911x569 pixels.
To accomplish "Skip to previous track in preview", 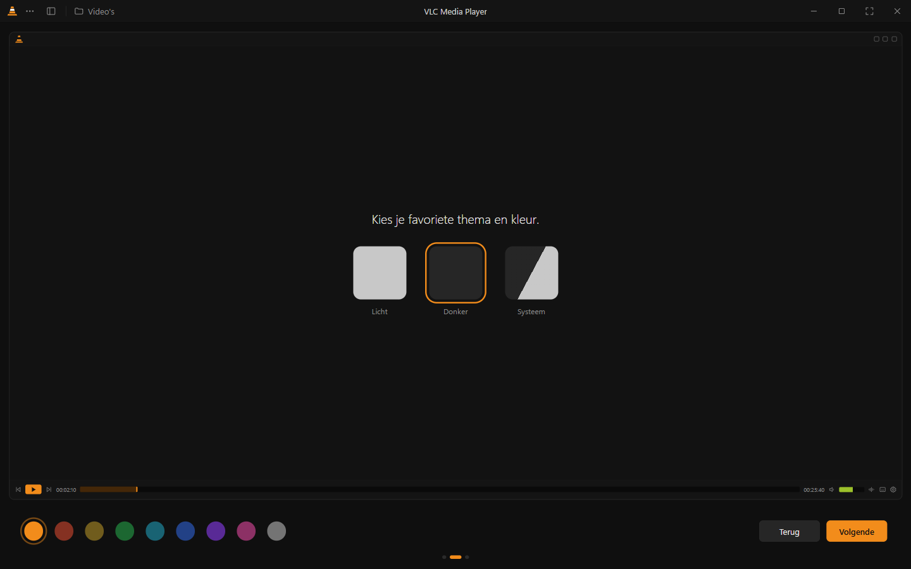I will [18, 489].
